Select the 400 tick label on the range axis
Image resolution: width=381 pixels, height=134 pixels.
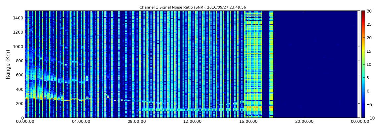(20, 89)
